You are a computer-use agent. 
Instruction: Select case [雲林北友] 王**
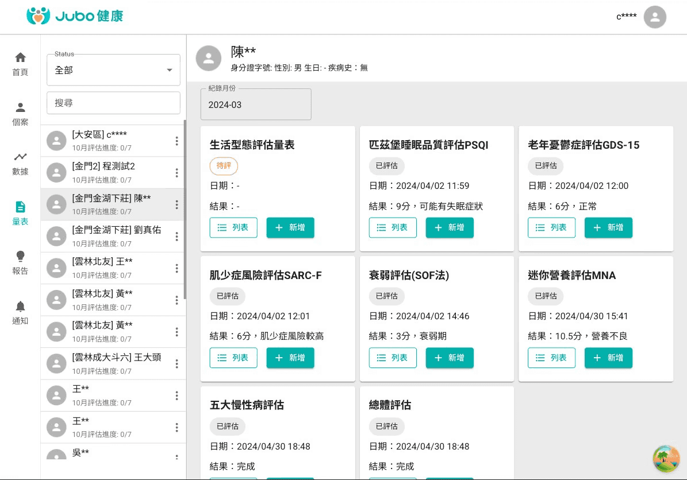pyautogui.click(x=113, y=268)
